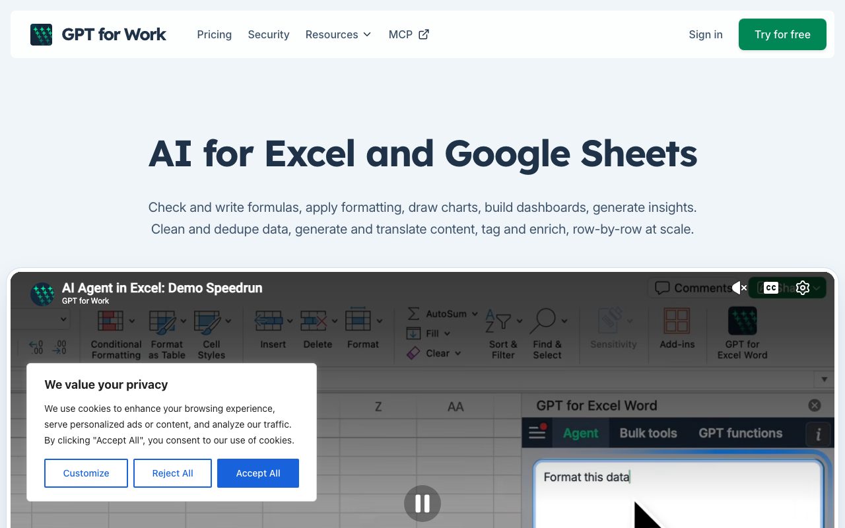This screenshot has height=528, width=845.
Task: Open the Pricing page
Action: click(x=215, y=34)
